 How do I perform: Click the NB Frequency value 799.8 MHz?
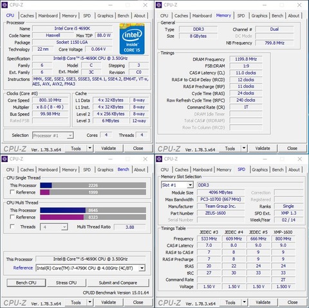point(274,43)
